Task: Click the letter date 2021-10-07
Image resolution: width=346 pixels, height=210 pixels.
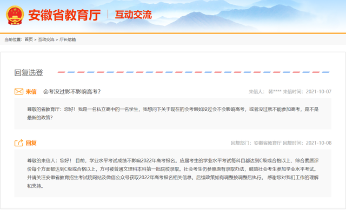Action: pos(318,92)
